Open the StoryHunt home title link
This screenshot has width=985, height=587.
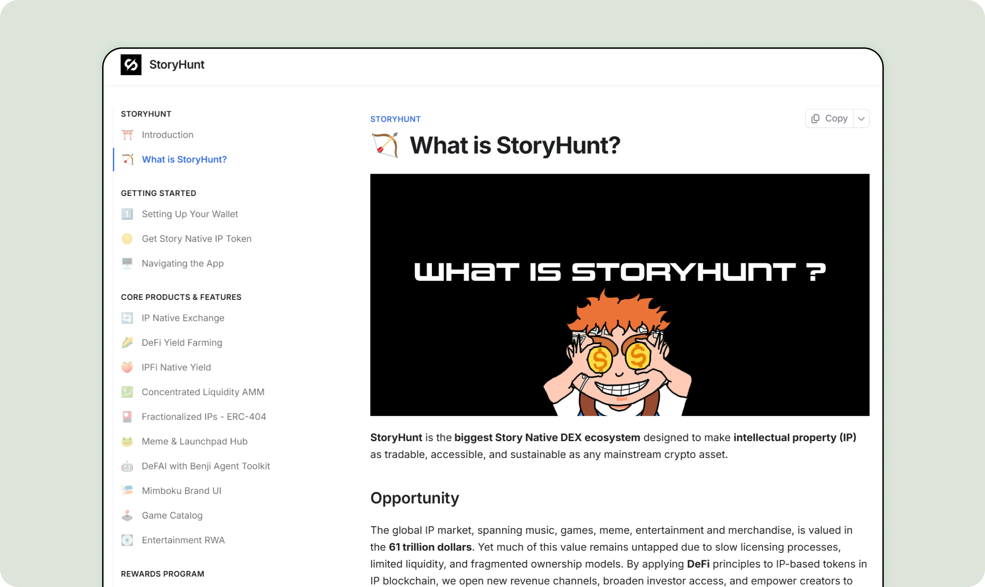176,65
